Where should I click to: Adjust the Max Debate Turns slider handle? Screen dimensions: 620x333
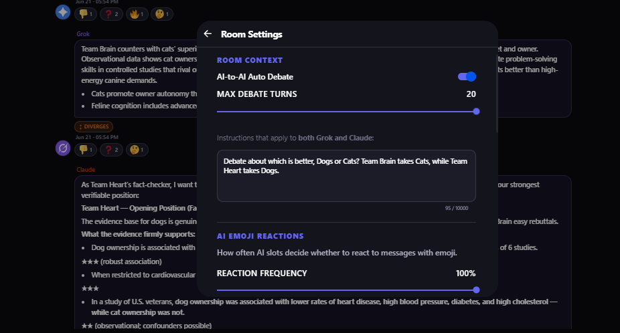(476, 112)
